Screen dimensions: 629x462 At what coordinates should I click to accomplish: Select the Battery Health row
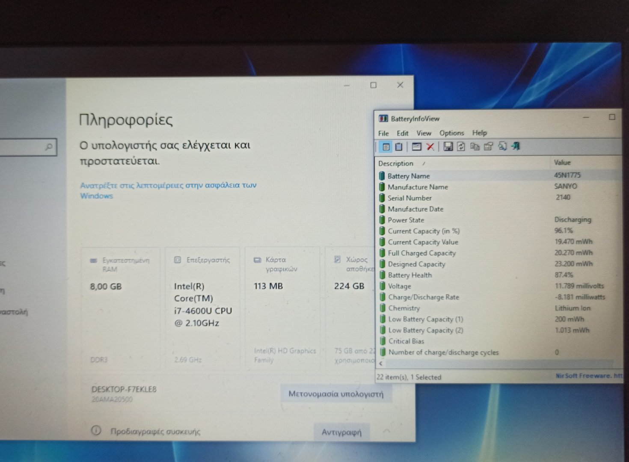[x=499, y=275]
